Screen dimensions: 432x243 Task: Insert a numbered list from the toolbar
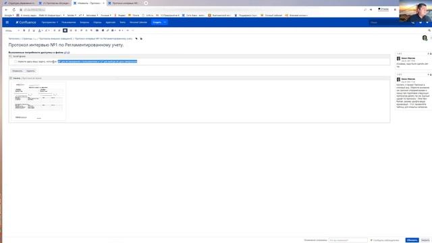tap(59, 30)
